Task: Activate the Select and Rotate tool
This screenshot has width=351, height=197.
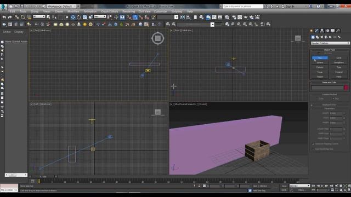Action: point(79,17)
